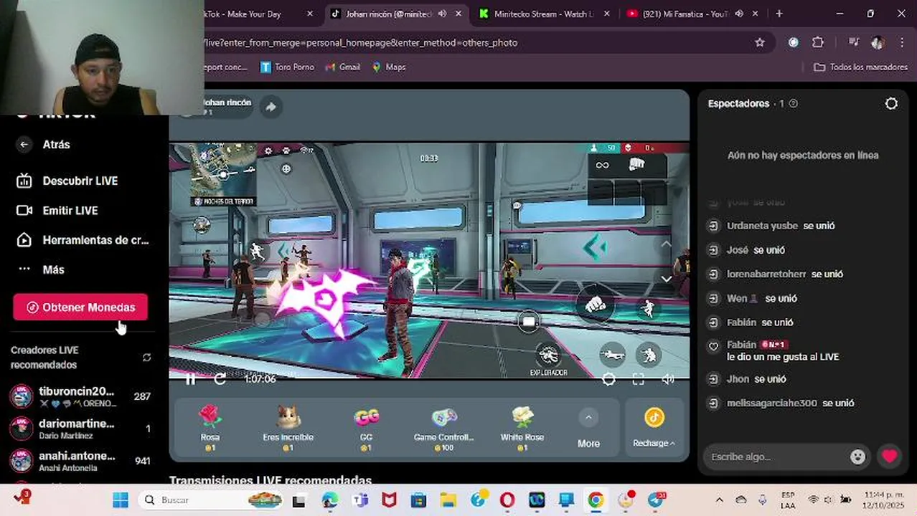This screenshot has height=516, width=917.
Task: Send the Game Controller gift
Action: [x=444, y=428]
